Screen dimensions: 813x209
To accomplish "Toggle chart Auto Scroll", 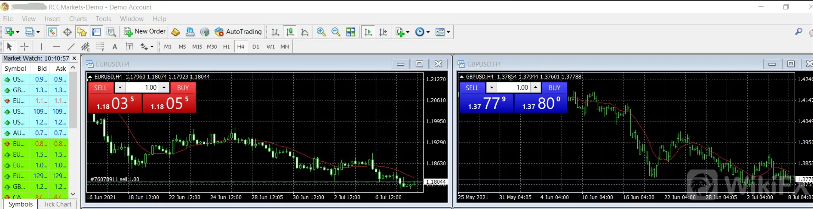I will [x=368, y=32].
